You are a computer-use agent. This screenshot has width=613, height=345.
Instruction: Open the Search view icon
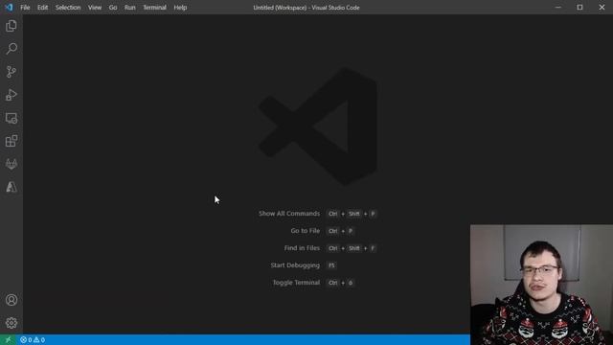[x=11, y=49]
